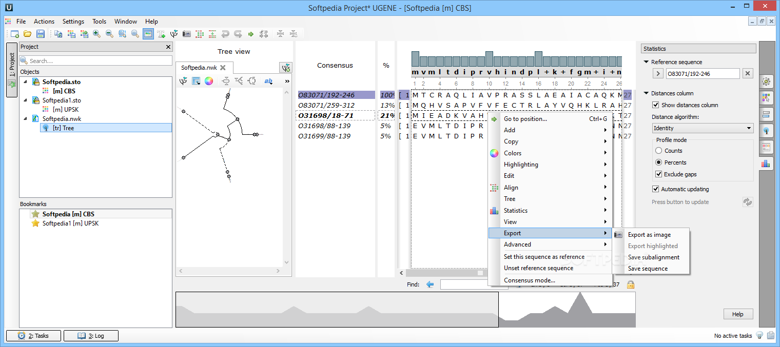Uncheck Show distances column
Image resolution: width=780 pixels, height=347 pixels.
point(655,105)
